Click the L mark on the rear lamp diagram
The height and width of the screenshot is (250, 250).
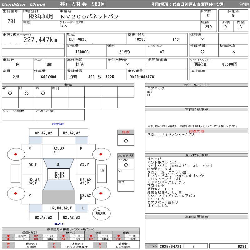[x=82, y=208]
